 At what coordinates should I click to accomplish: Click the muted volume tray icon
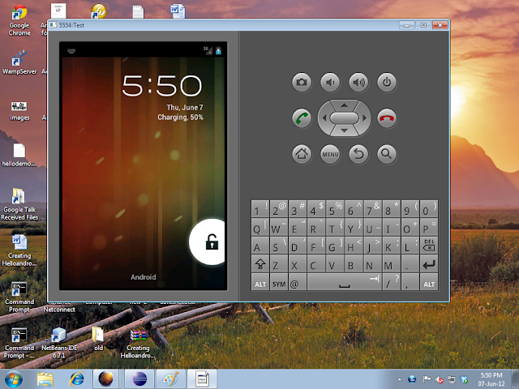click(x=440, y=379)
